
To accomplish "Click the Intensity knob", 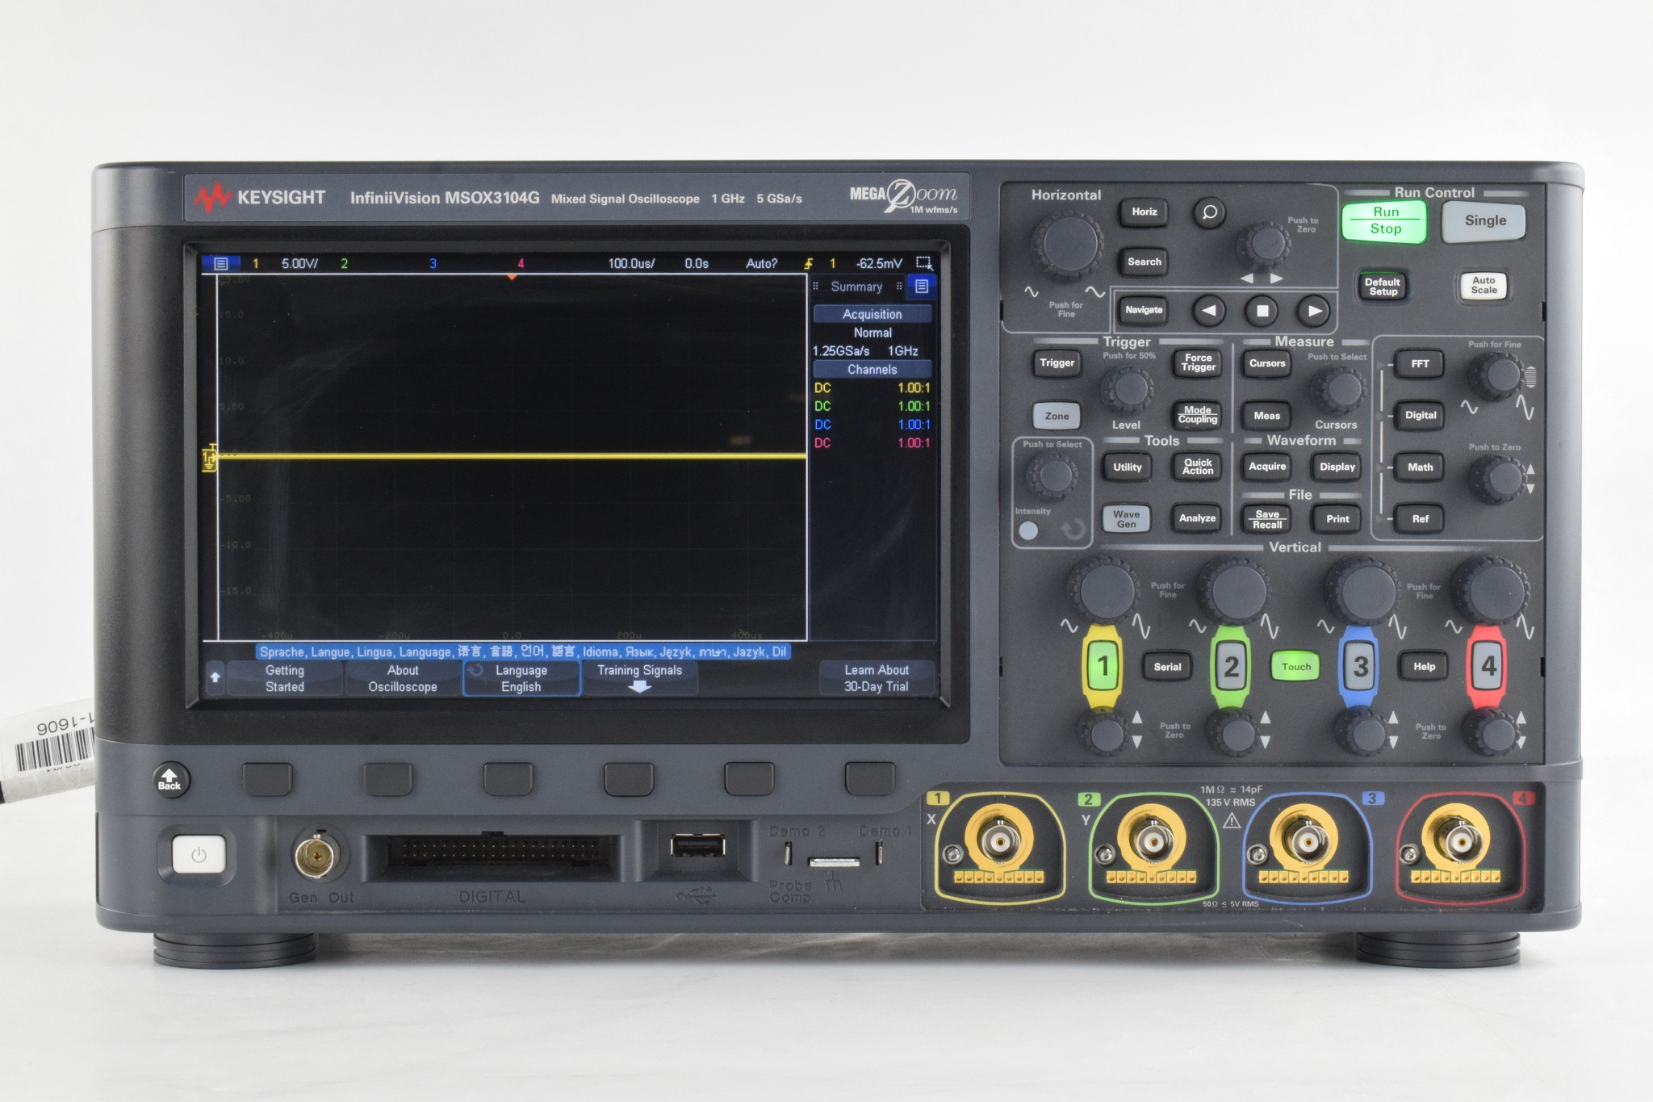I will tap(1052, 476).
